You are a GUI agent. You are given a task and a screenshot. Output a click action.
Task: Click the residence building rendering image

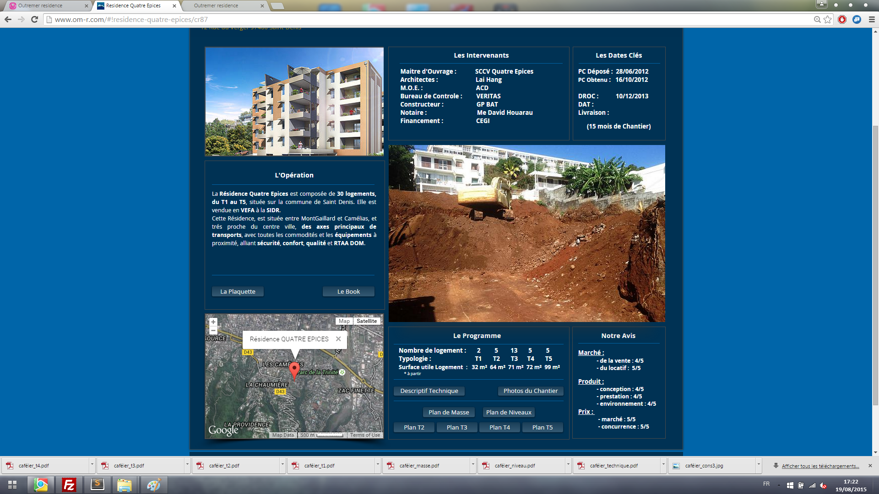point(294,102)
